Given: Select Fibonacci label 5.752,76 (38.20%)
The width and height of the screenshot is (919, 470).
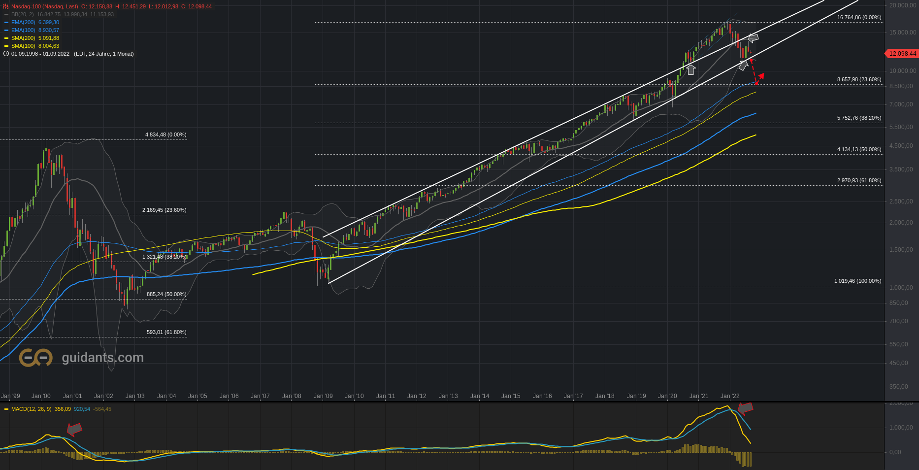Looking at the screenshot, I should (859, 118).
